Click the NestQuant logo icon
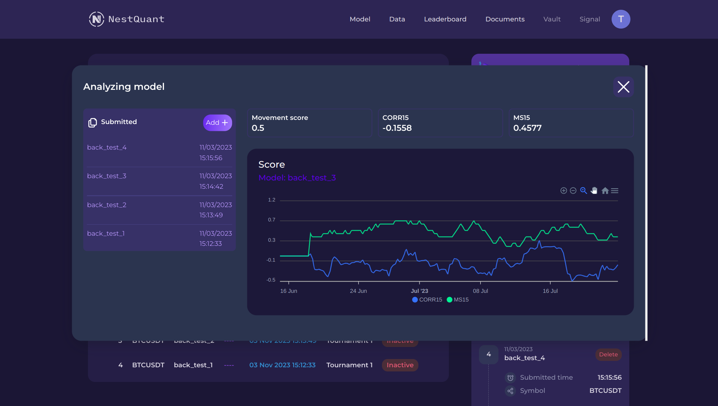 pos(96,19)
